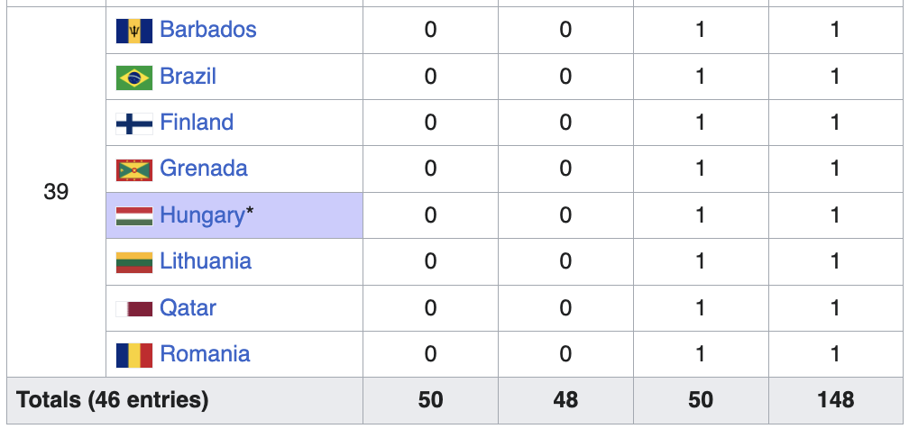Screen dimensions: 909x438
Task: Click the total medals value 148
Action: coord(835,400)
